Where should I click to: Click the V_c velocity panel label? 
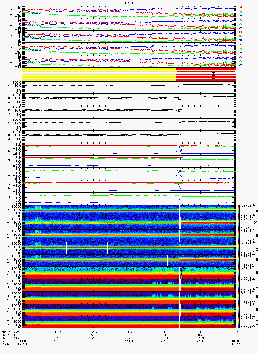tap(9, 174)
